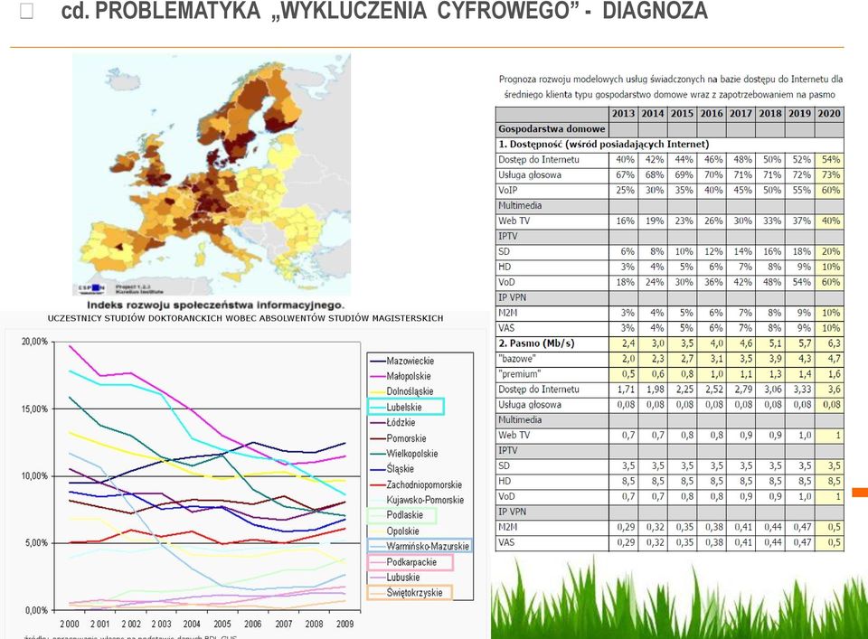Click the '10,00%' y-axis label
The image size is (868, 639).
pyautogui.click(x=35, y=475)
